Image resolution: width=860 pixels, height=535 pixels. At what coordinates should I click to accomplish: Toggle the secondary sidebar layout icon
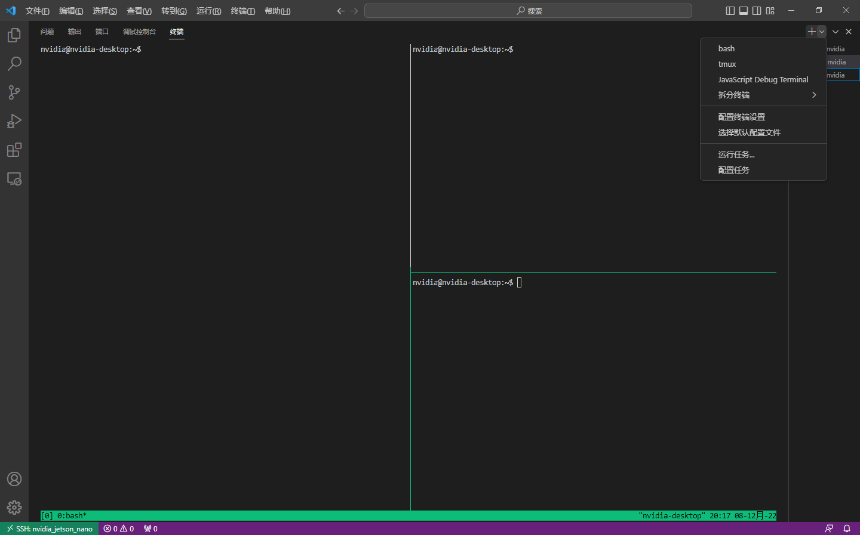pyautogui.click(x=757, y=11)
